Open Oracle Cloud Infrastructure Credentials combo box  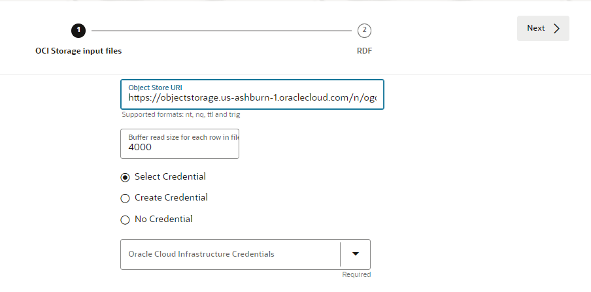click(230, 254)
